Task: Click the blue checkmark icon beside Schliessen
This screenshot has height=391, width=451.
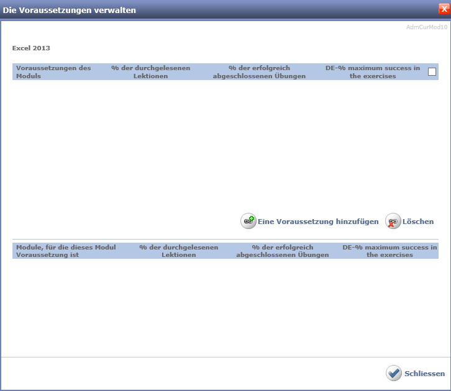Action: pos(394,373)
